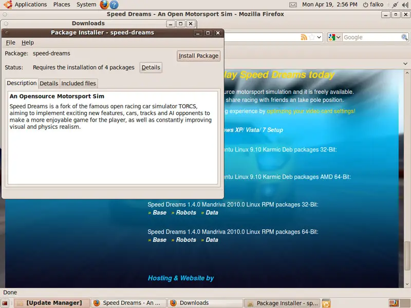Bookmark this page with the star icon
Image resolution: width=411 pixels, height=308 pixels.
(312, 37)
